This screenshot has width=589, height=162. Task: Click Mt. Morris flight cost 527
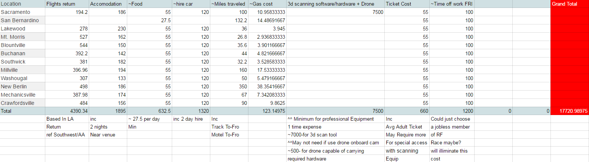(x=67, y=37)
